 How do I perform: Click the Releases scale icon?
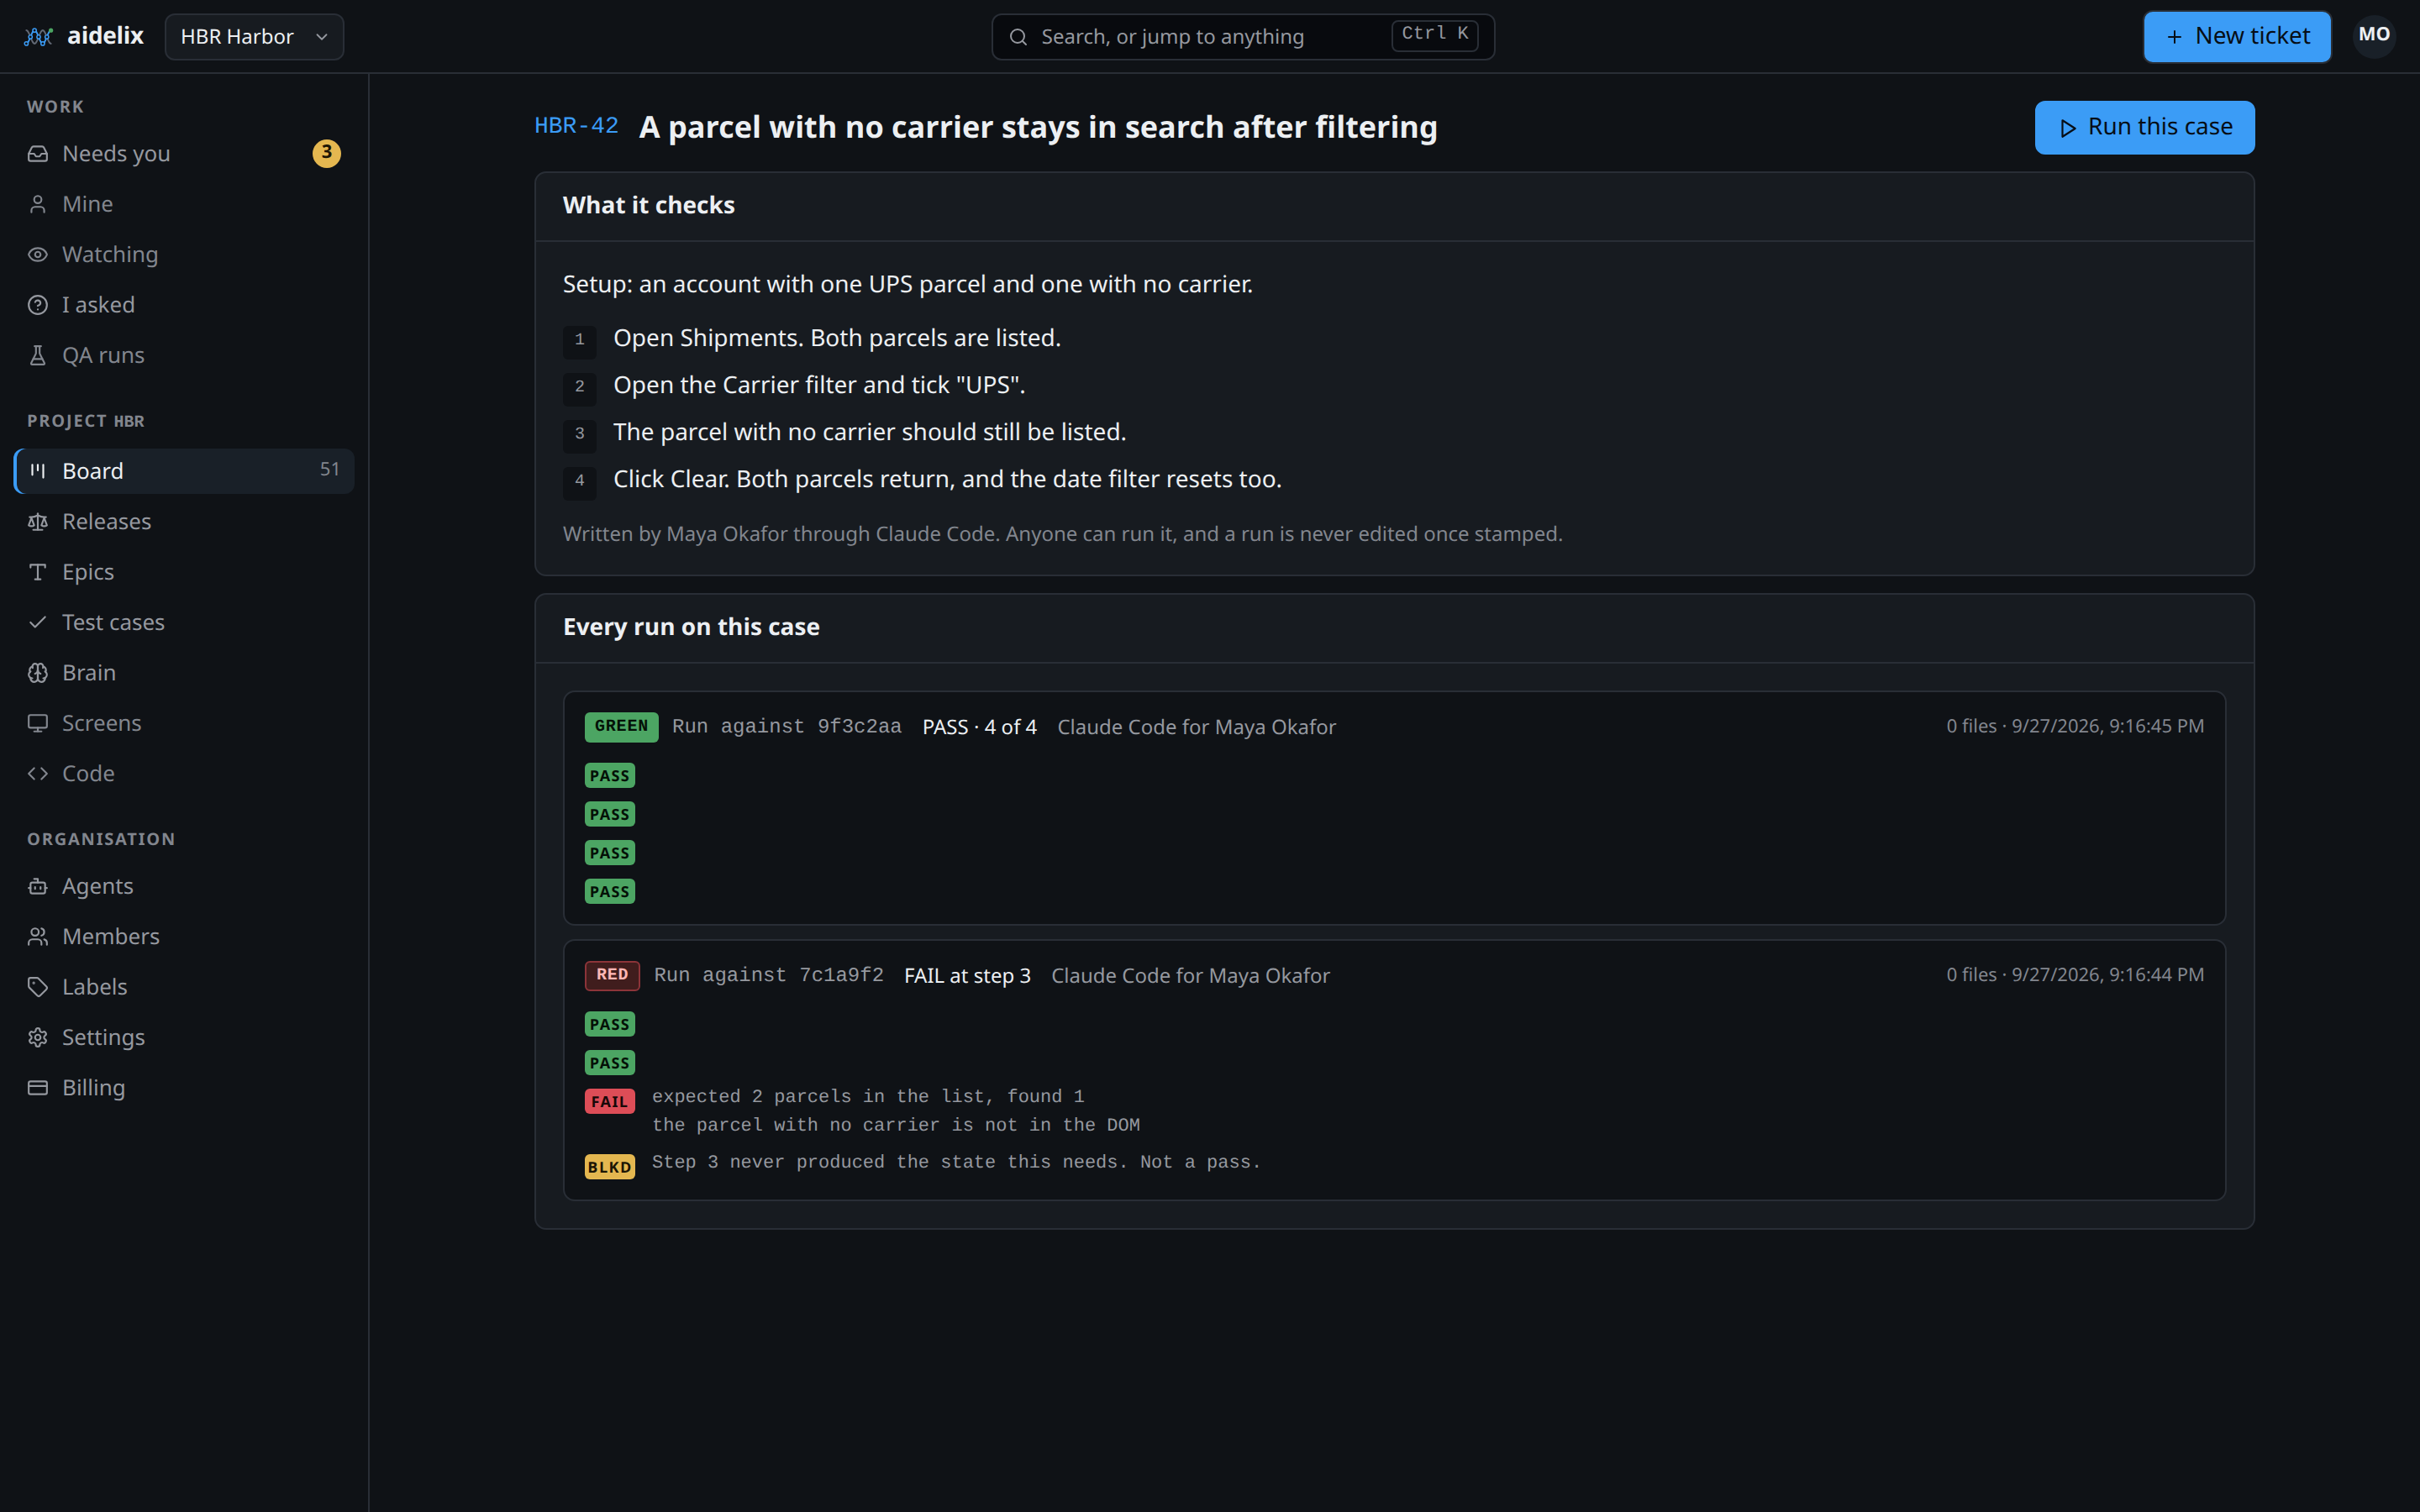point(38,522)
